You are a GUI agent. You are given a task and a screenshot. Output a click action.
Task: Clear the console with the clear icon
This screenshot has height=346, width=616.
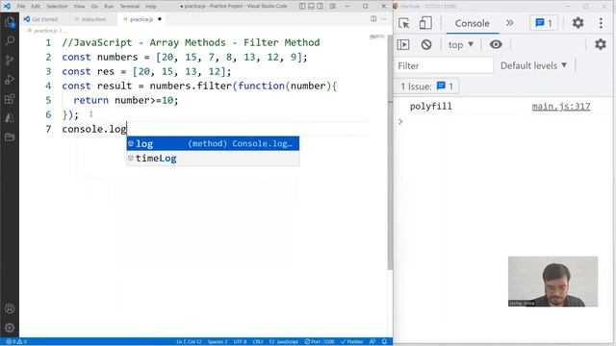426,45
